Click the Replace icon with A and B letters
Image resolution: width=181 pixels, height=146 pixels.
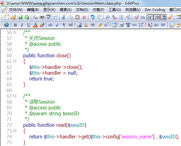pos(114,17)
